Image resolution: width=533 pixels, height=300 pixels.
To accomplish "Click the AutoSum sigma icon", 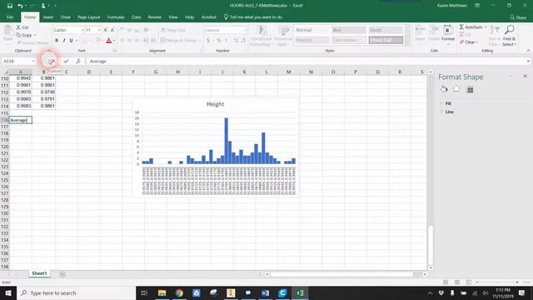I will [461, 27].
